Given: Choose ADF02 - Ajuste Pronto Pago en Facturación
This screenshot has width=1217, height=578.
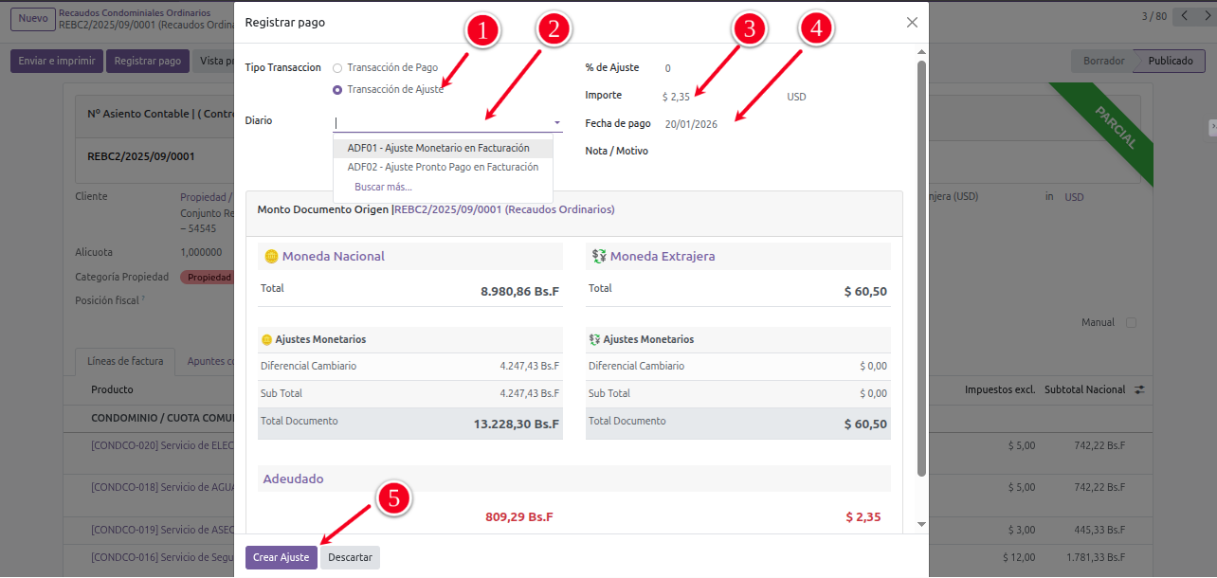Looking at the screenshot, I should point(443,167).
